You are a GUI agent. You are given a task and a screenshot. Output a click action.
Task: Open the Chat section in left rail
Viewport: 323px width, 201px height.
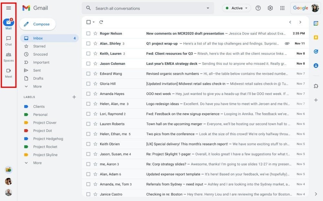pos(8,40)
